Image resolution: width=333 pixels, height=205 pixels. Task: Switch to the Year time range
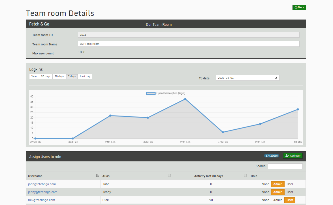pos(34,76)
